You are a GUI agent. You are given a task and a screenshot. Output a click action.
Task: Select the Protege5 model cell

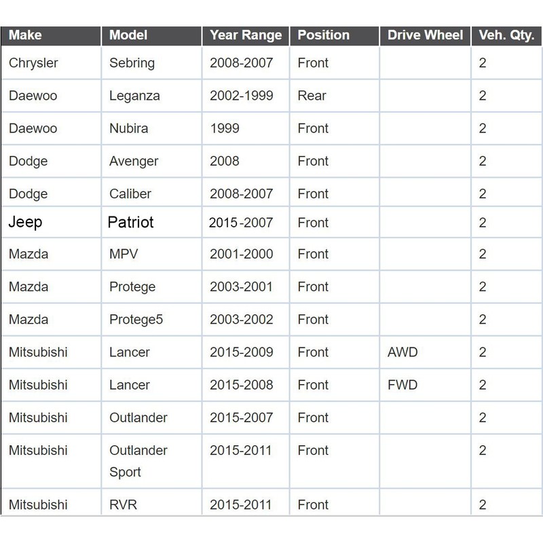pyautogui.click(x=151, y=319)
